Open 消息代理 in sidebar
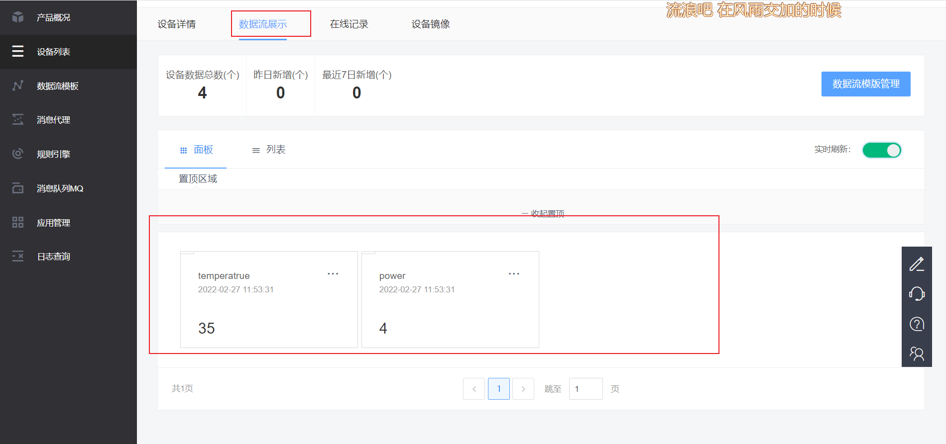This screenshot has width=946, height=444. (68, 120)
